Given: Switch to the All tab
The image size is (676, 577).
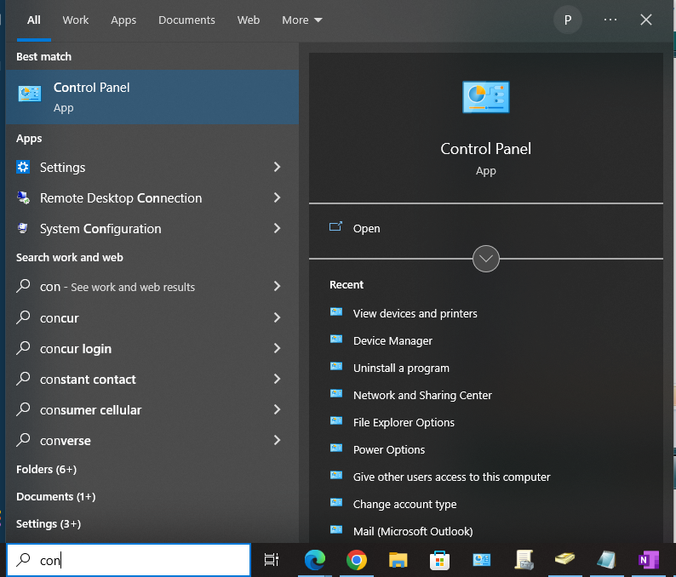Looking at the screenshot, I should [x=33, y=20].
